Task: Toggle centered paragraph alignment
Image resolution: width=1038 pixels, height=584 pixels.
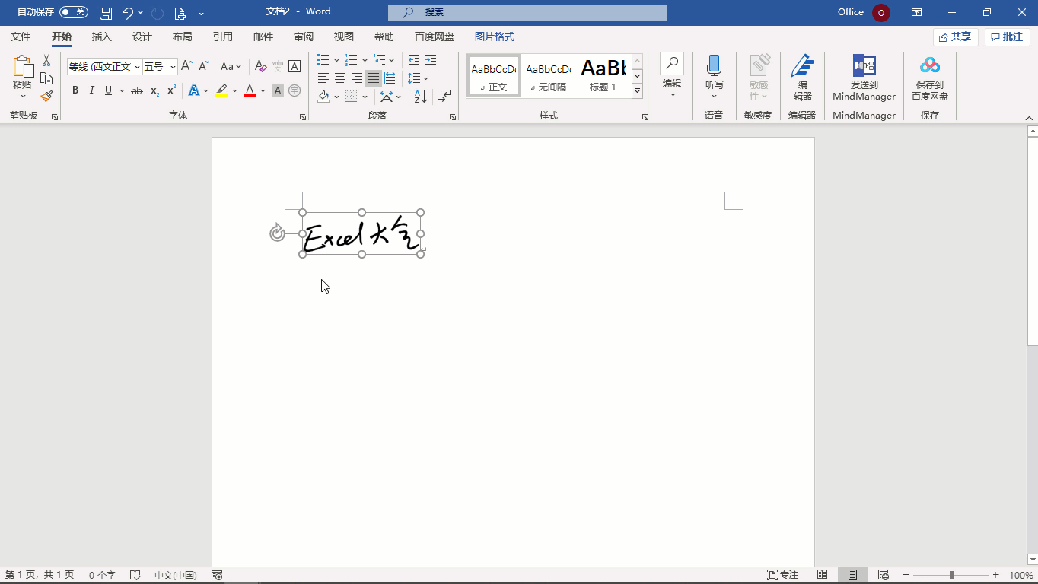Action: point(340,78)
